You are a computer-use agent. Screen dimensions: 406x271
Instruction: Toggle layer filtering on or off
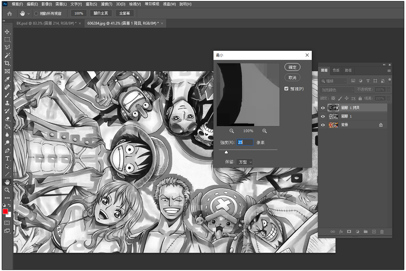coord(390,80)
